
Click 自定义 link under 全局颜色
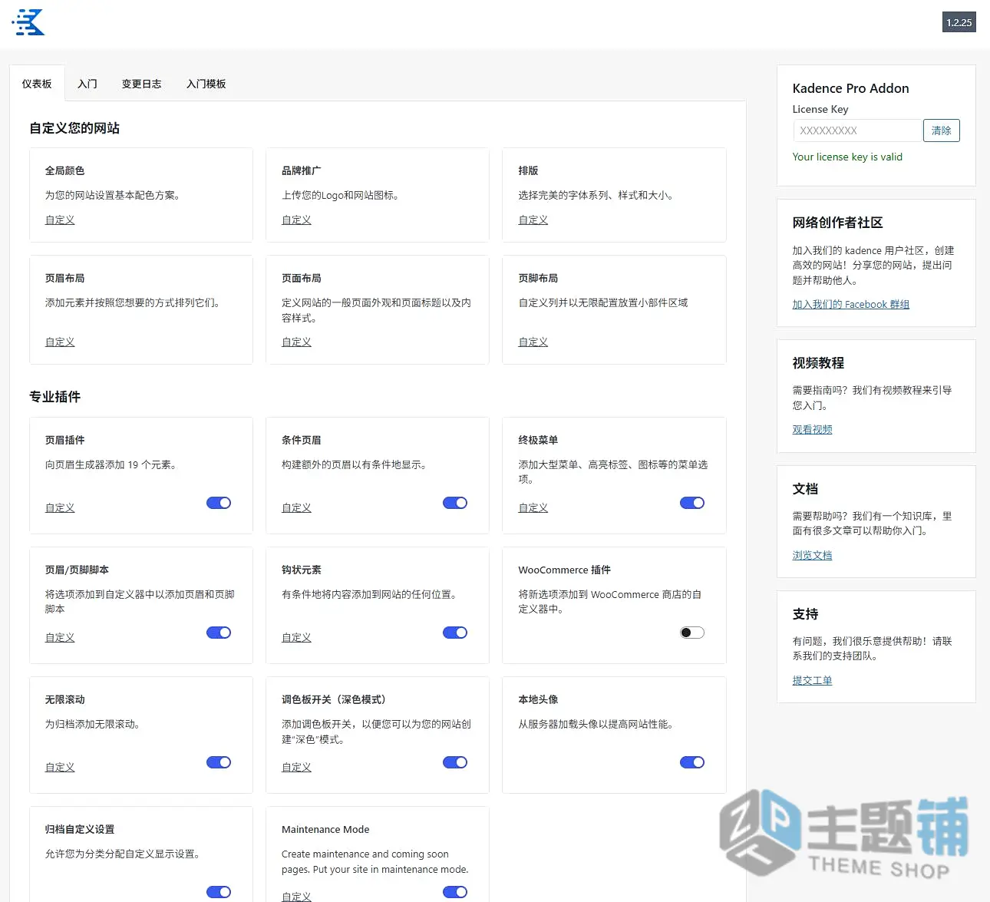click(60, 220)
